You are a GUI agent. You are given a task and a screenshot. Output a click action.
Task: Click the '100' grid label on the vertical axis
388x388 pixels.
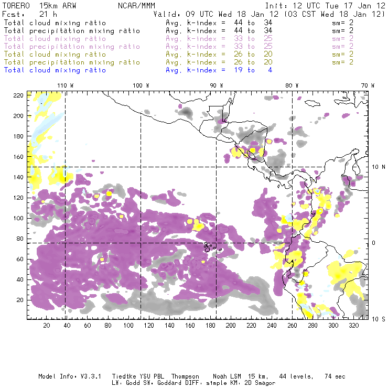[x=18, y=218]
